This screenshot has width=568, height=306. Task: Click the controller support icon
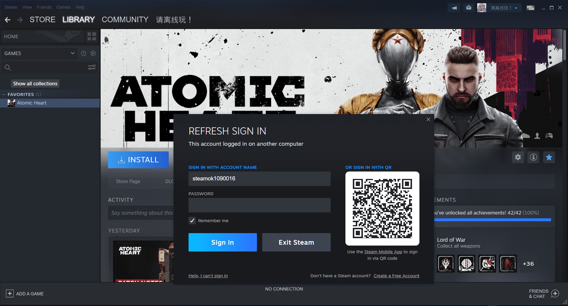549,136
